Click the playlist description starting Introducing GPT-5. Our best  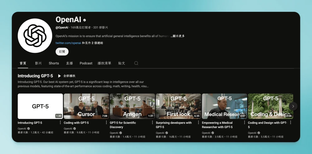(x=83, y=84)
